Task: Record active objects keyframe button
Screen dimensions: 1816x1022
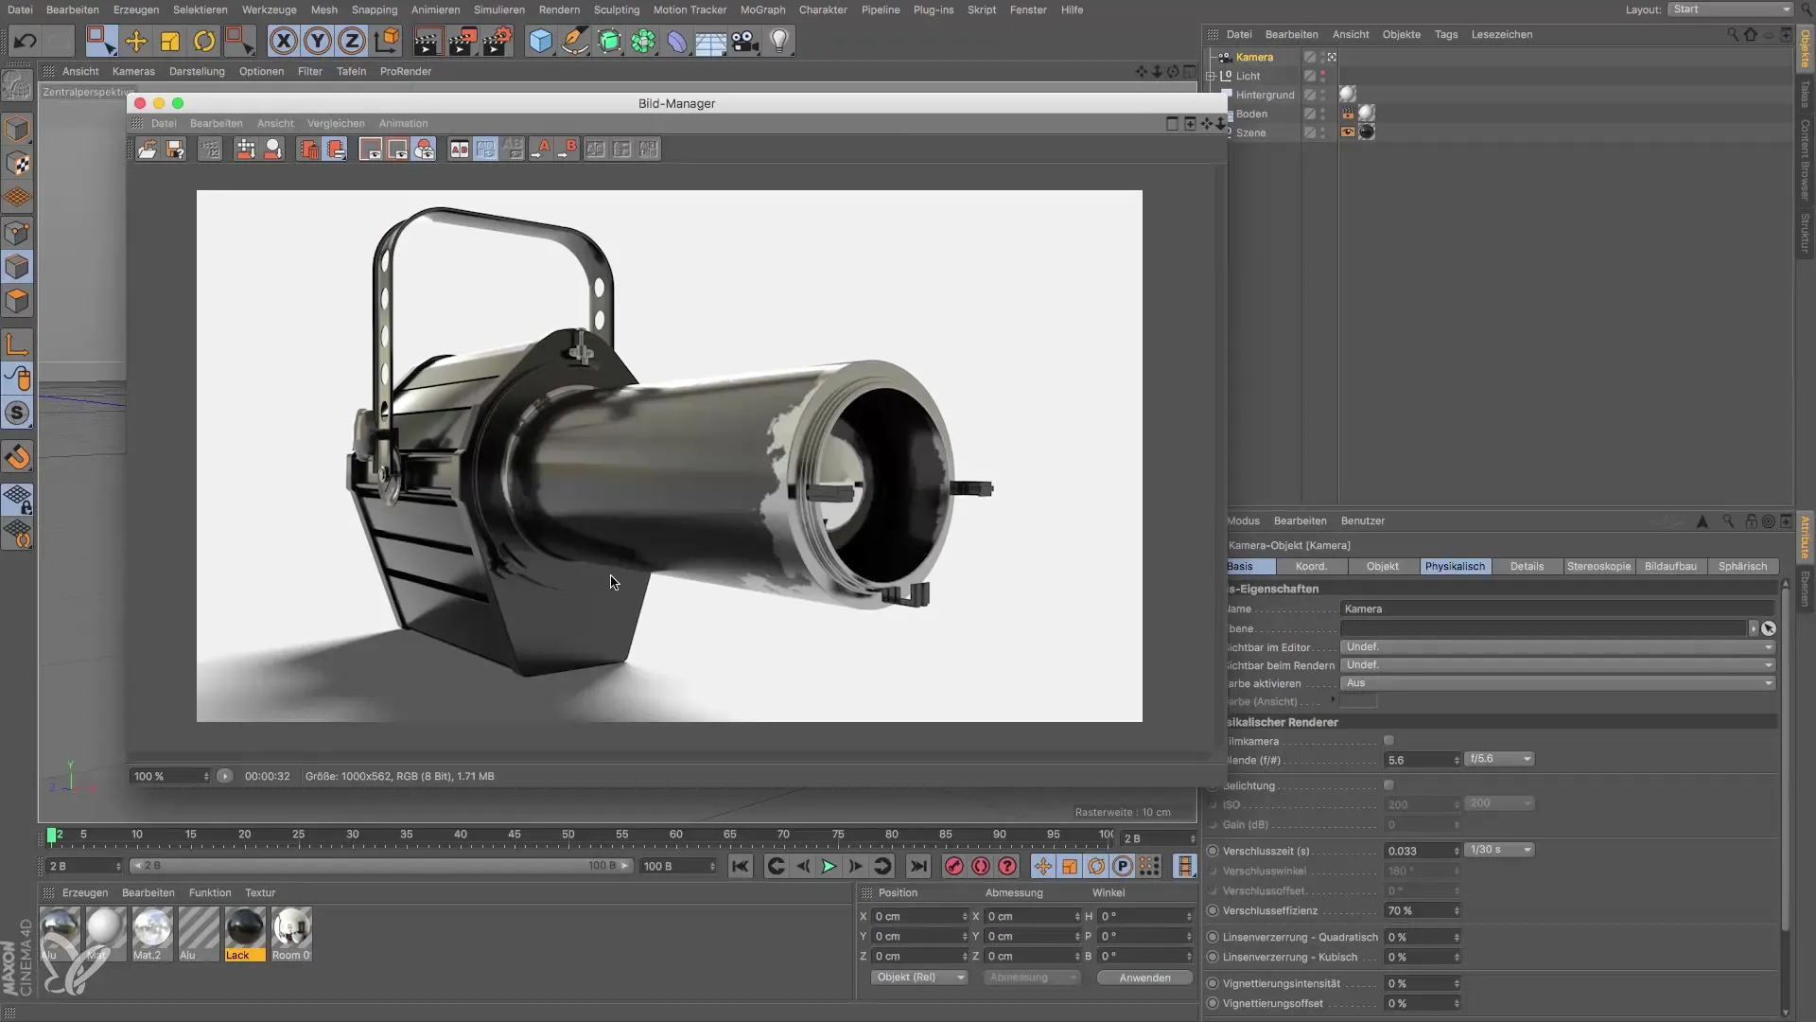Action: click(954, 866)
